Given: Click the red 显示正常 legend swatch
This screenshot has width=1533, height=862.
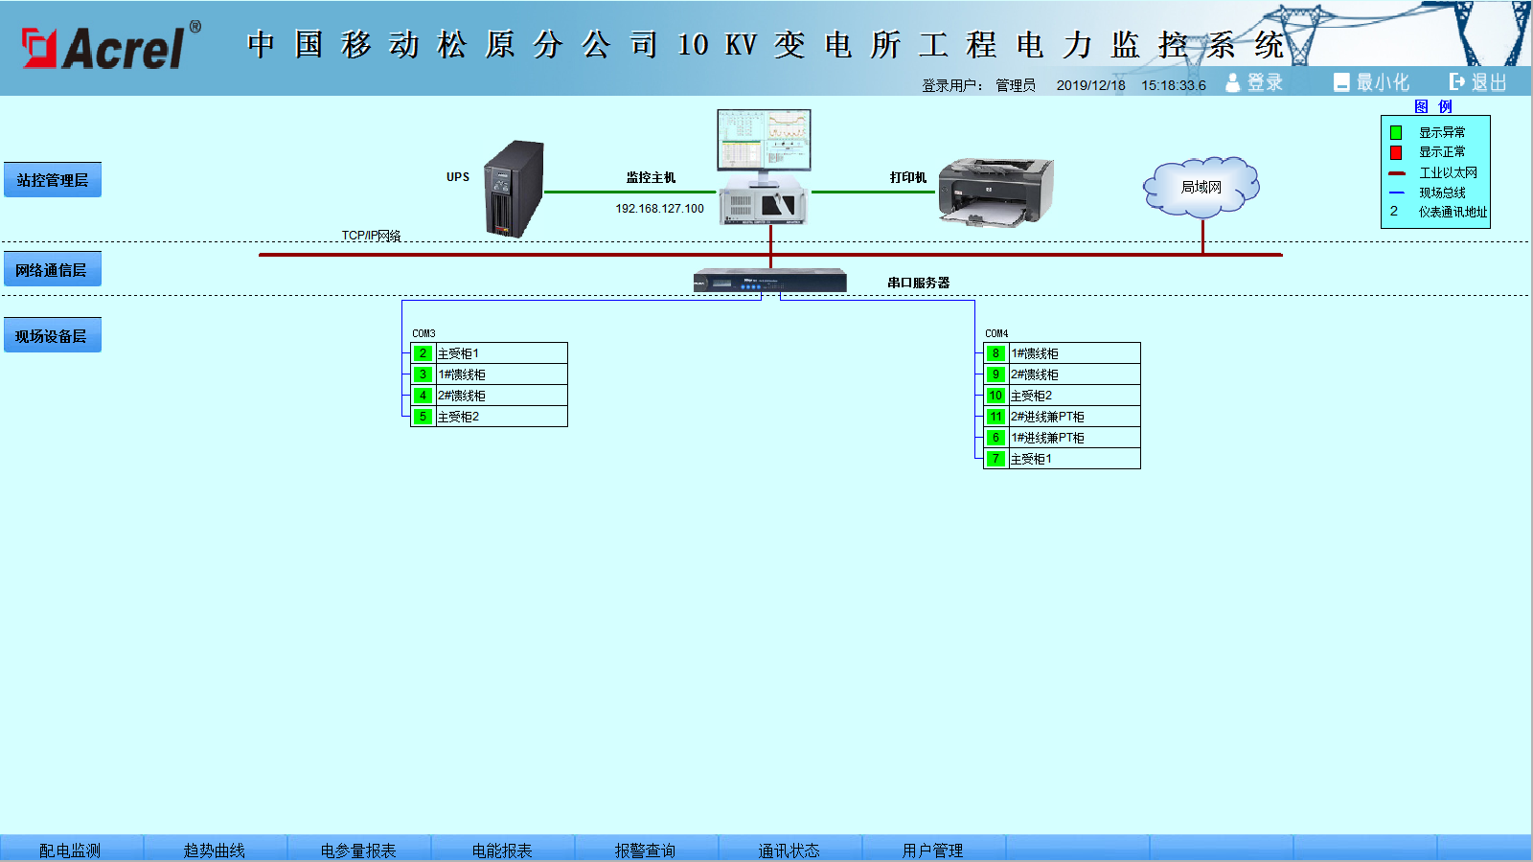Looking at the screenshot, I should pyautogui.click(x=1396, y=152).
